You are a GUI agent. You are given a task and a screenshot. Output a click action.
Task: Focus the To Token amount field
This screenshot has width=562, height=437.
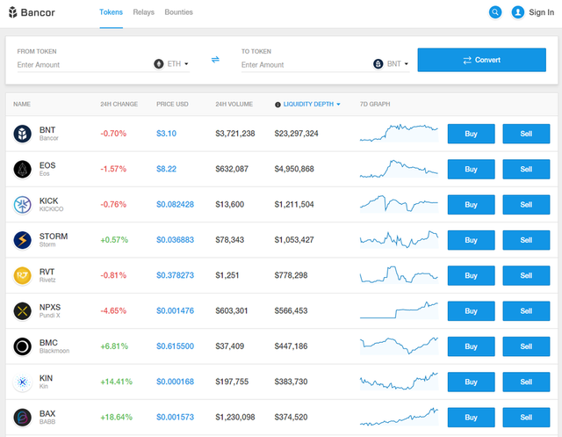click(x=306, y=65)
